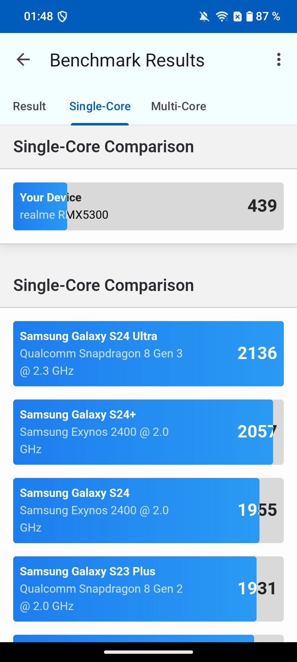Tap the Android home gesture bar
Screen dimensions: 297x662
coord(148,652)
